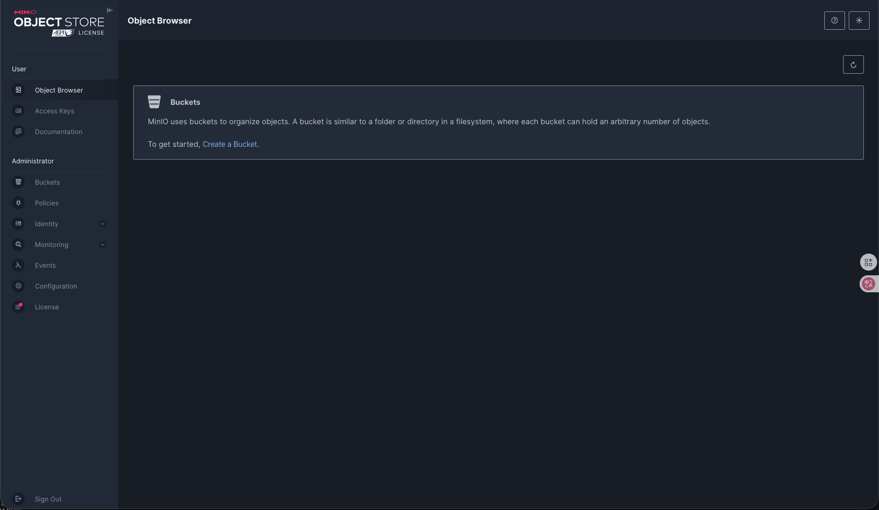
Task: Click the Buckets sidebar icon
Action: coord(18,182)
